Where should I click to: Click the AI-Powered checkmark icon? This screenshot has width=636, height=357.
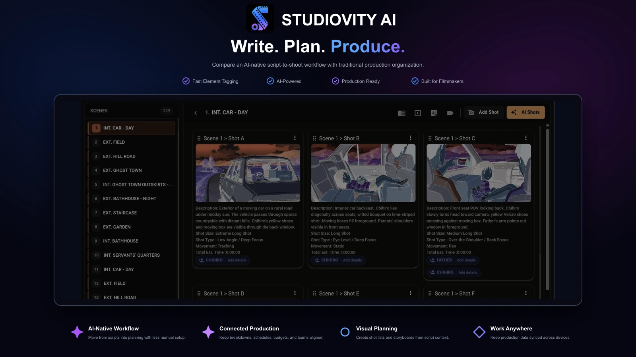click(x=270, y=81)
